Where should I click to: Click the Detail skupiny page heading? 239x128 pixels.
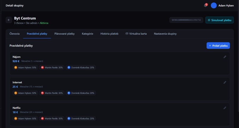point(15,6)
